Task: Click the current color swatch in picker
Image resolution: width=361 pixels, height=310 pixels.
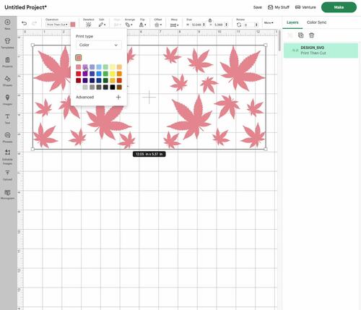Action: tap(79, 58)
